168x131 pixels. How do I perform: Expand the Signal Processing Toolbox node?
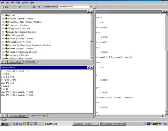pyautogui.click(x=3, y=52)
